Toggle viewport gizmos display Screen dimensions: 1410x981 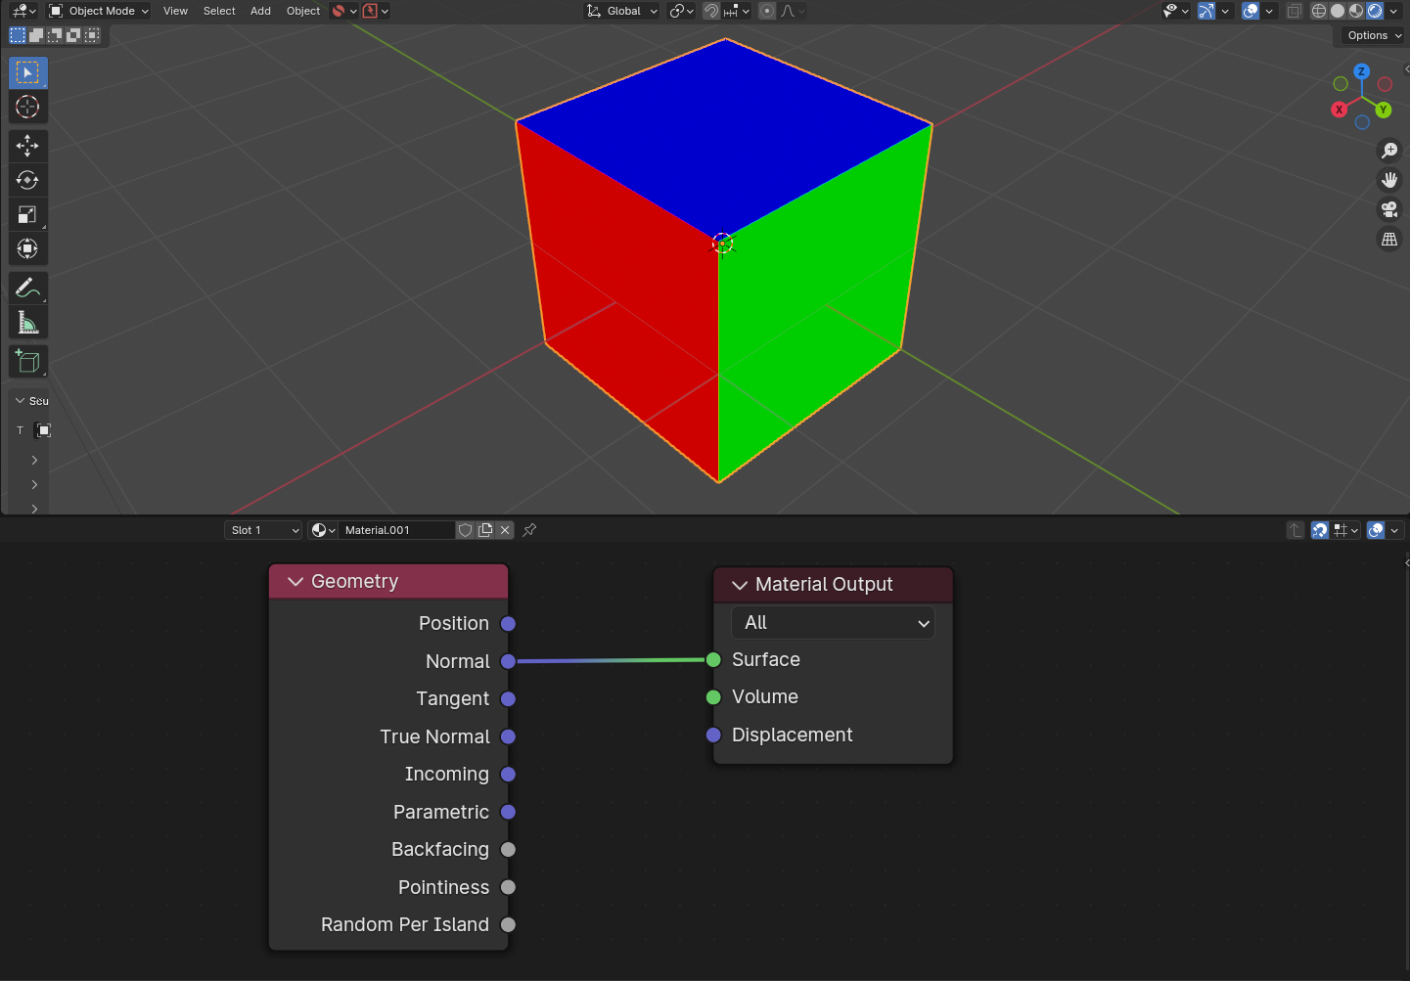point(1206,11)
